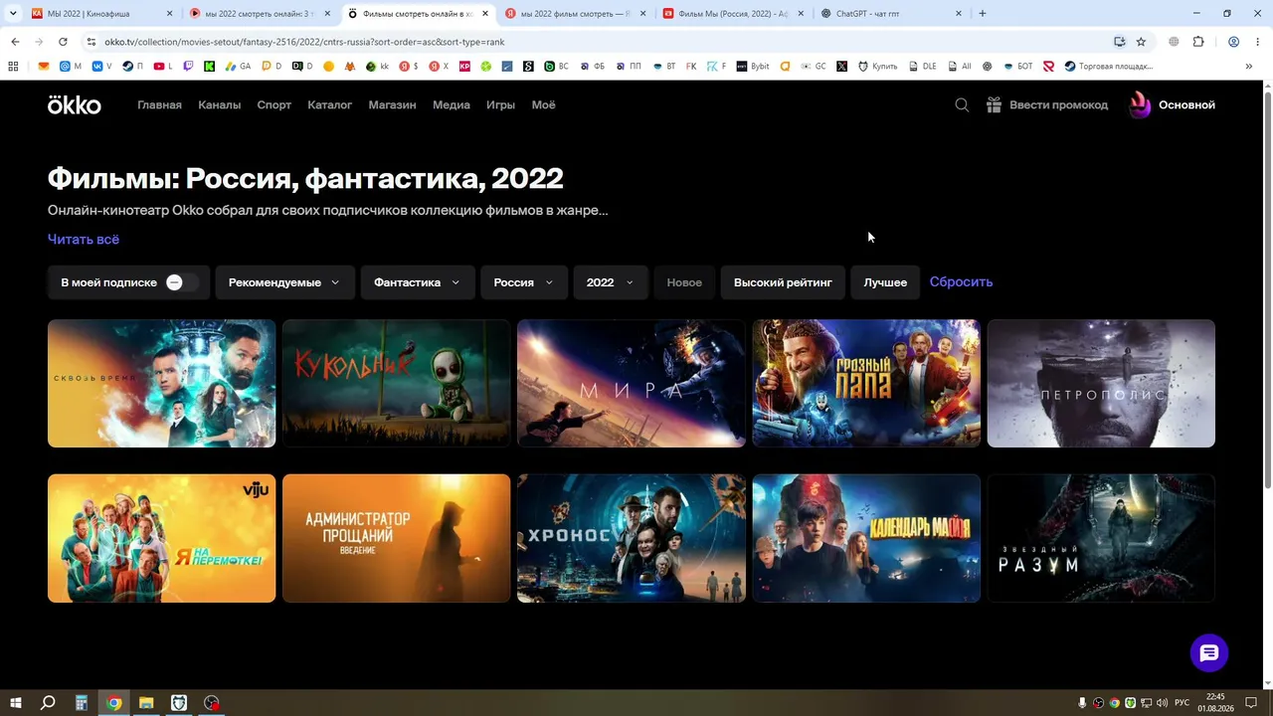Image resolution: width=1273 pixels, height=716 pixels.
Task: Open the GA bookmark
Action: point(238,67)
